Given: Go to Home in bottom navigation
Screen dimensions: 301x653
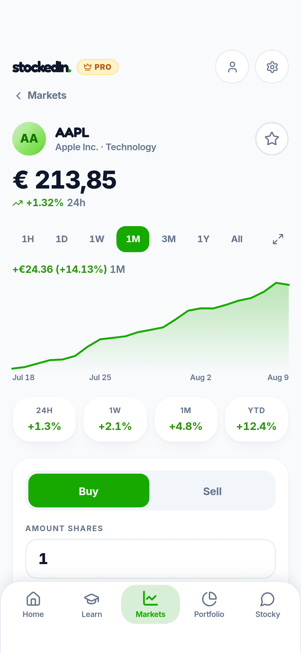Looking at the screenshot, I should click(x=33, y=604).
